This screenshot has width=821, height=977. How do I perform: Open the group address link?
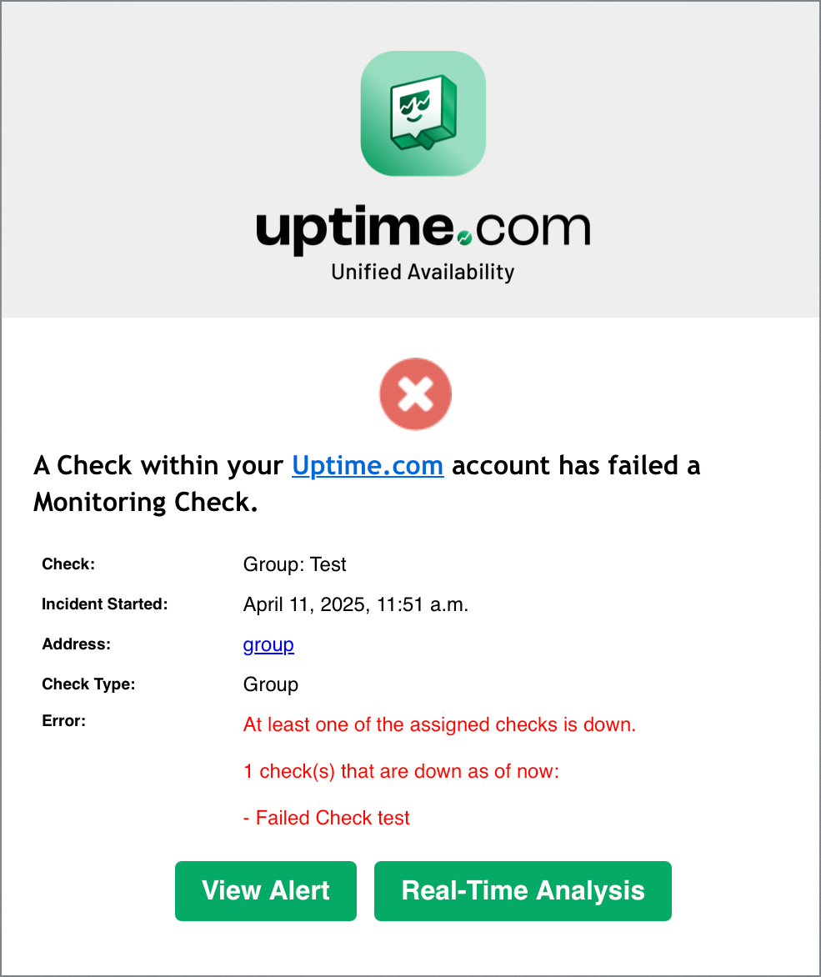[268, 644]
